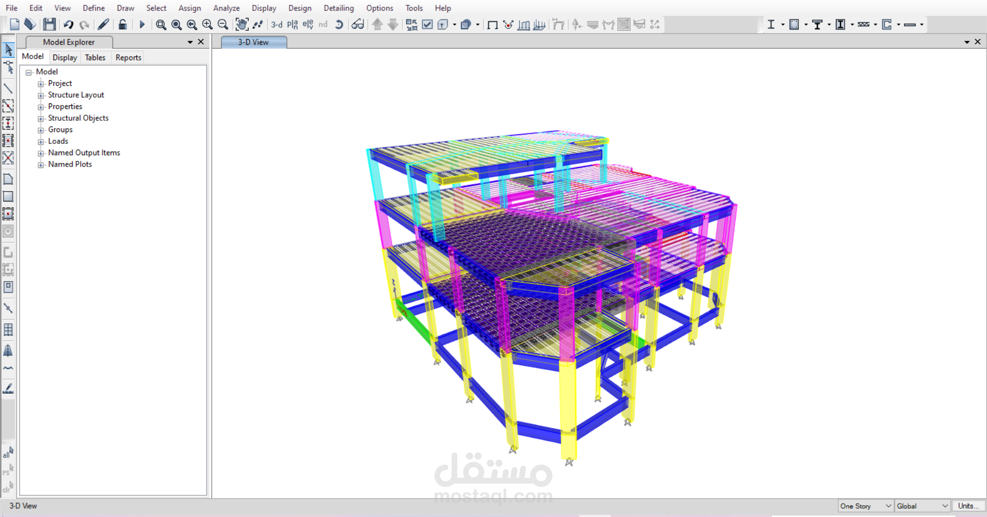
Task: Set the Elevation view icon
Action: click(308, 24)
